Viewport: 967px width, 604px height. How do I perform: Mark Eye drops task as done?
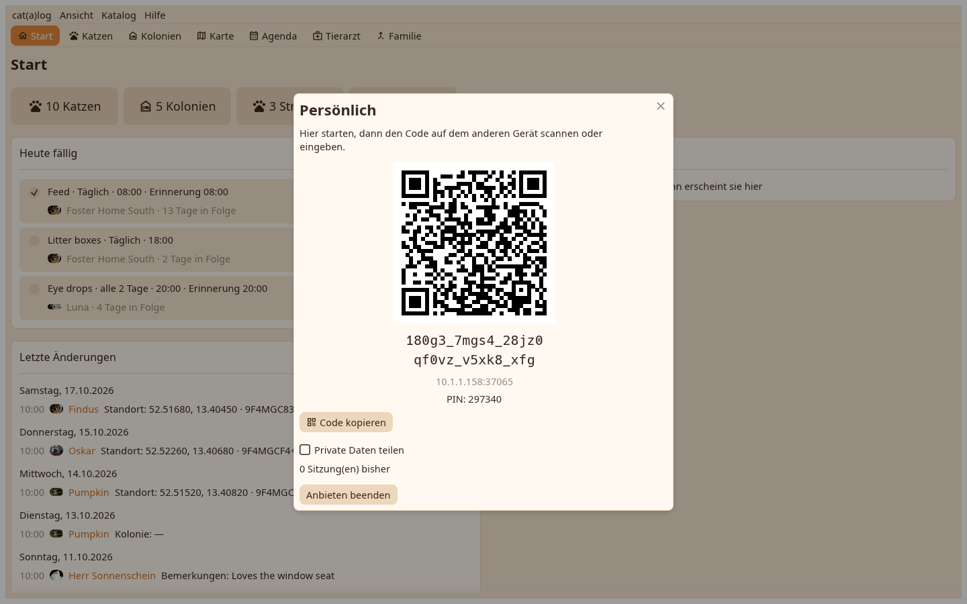34,289
